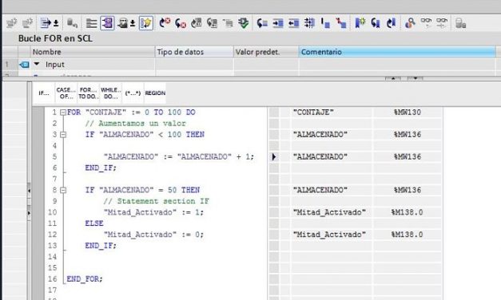
Task: Click the auto-format indentation icon with dotted line
Action: [309, 23]
